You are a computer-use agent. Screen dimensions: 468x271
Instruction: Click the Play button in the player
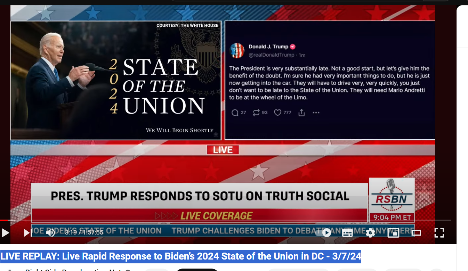click(6, 233)
